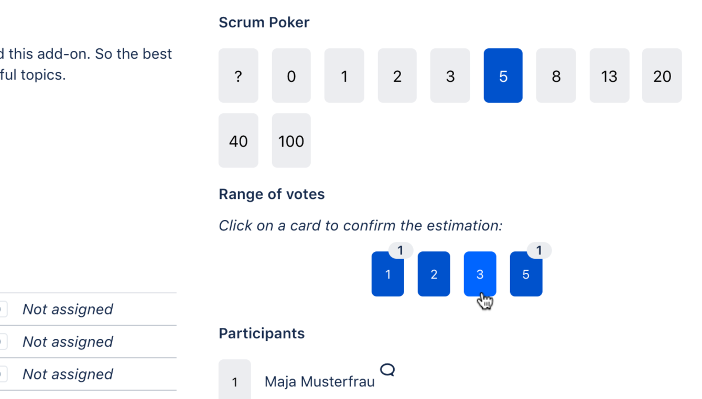Click the Maja Musterfrau participant name
The height and width of the screenshot is (399, 702).
319,382
